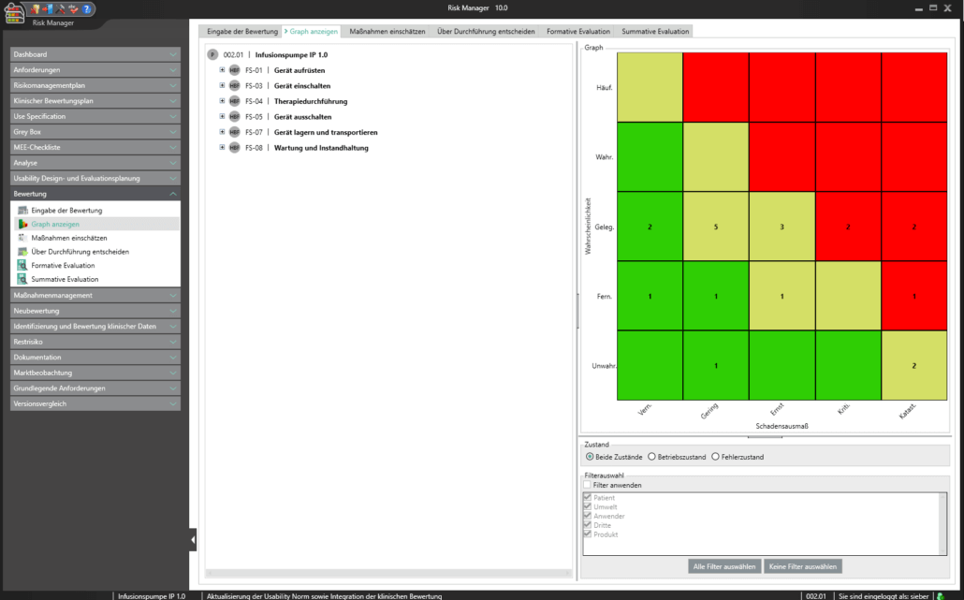Click the Geleg./Gering matrix cell showing 5

(715, 227)
